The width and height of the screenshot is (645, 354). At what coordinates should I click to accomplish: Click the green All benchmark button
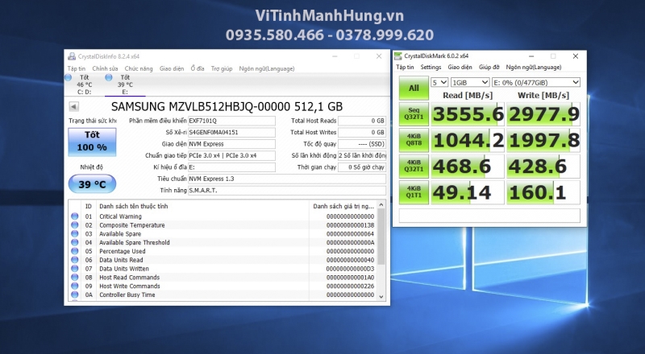pyautogui.click(x=414, y=88)
